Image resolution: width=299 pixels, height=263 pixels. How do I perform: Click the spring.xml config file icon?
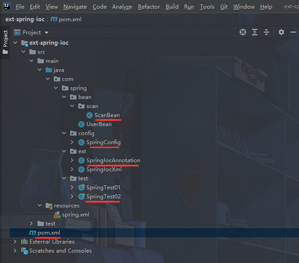click(x=57, y=215)
